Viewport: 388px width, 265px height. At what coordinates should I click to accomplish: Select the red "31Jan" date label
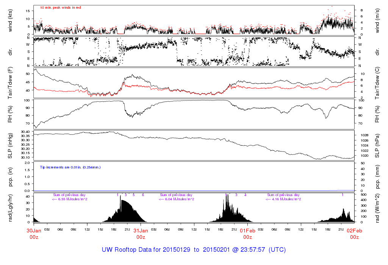(141, 231)
